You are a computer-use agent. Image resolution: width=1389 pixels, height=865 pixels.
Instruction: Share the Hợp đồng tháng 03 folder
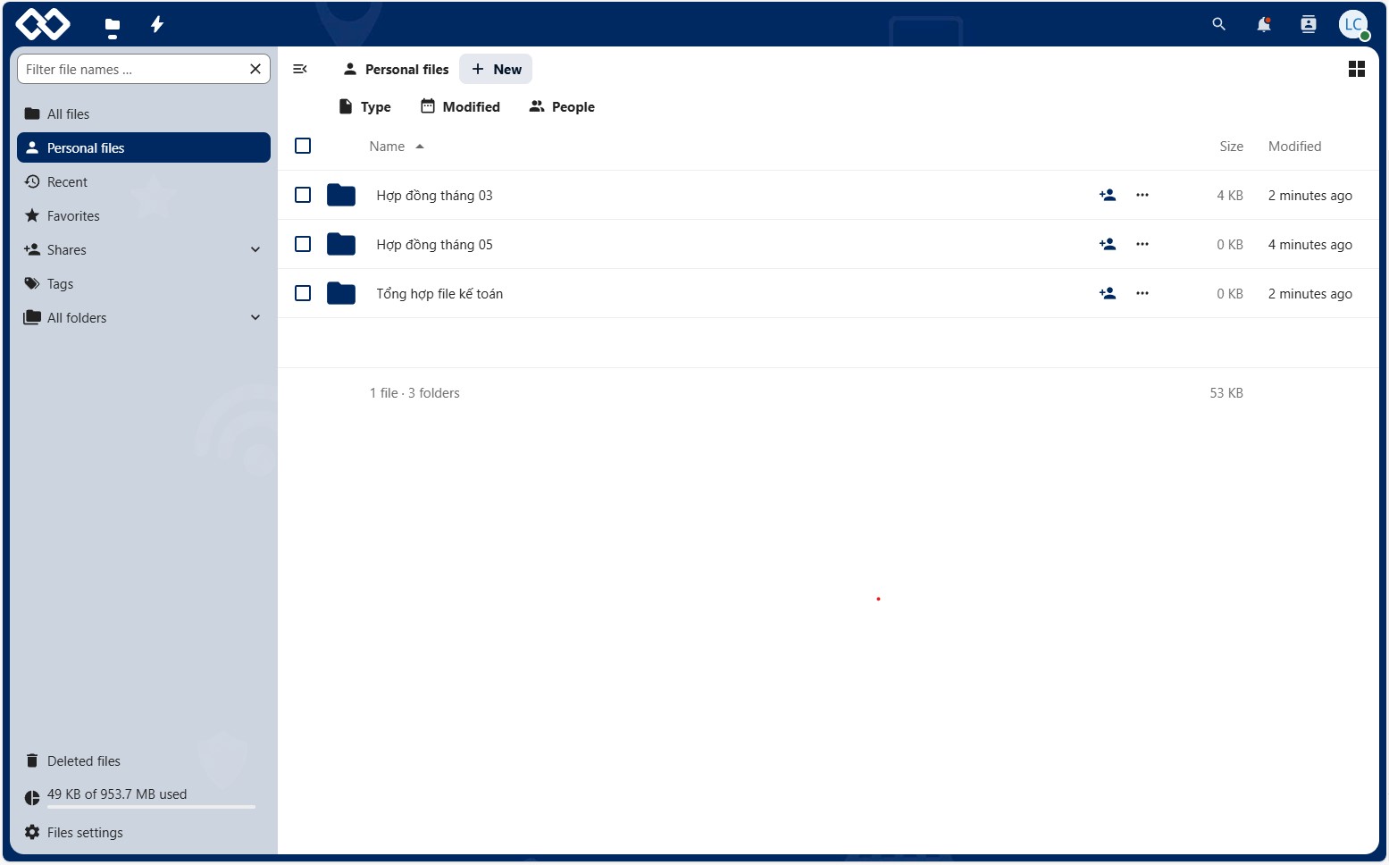pyautogui.click(x=1108, y=195)
